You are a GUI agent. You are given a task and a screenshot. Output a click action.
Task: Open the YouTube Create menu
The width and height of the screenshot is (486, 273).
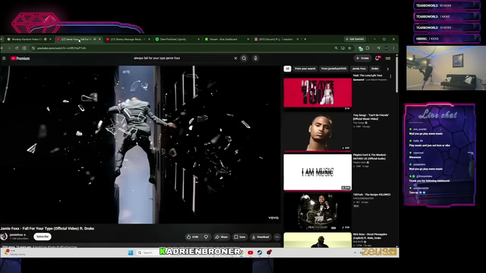pos(362,58)
